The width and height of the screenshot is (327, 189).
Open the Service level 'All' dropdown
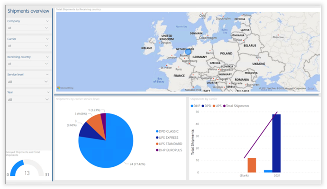[28, 82]
